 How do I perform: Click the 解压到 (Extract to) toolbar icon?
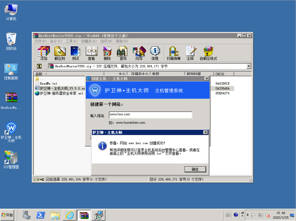click(x=60, y=53)
